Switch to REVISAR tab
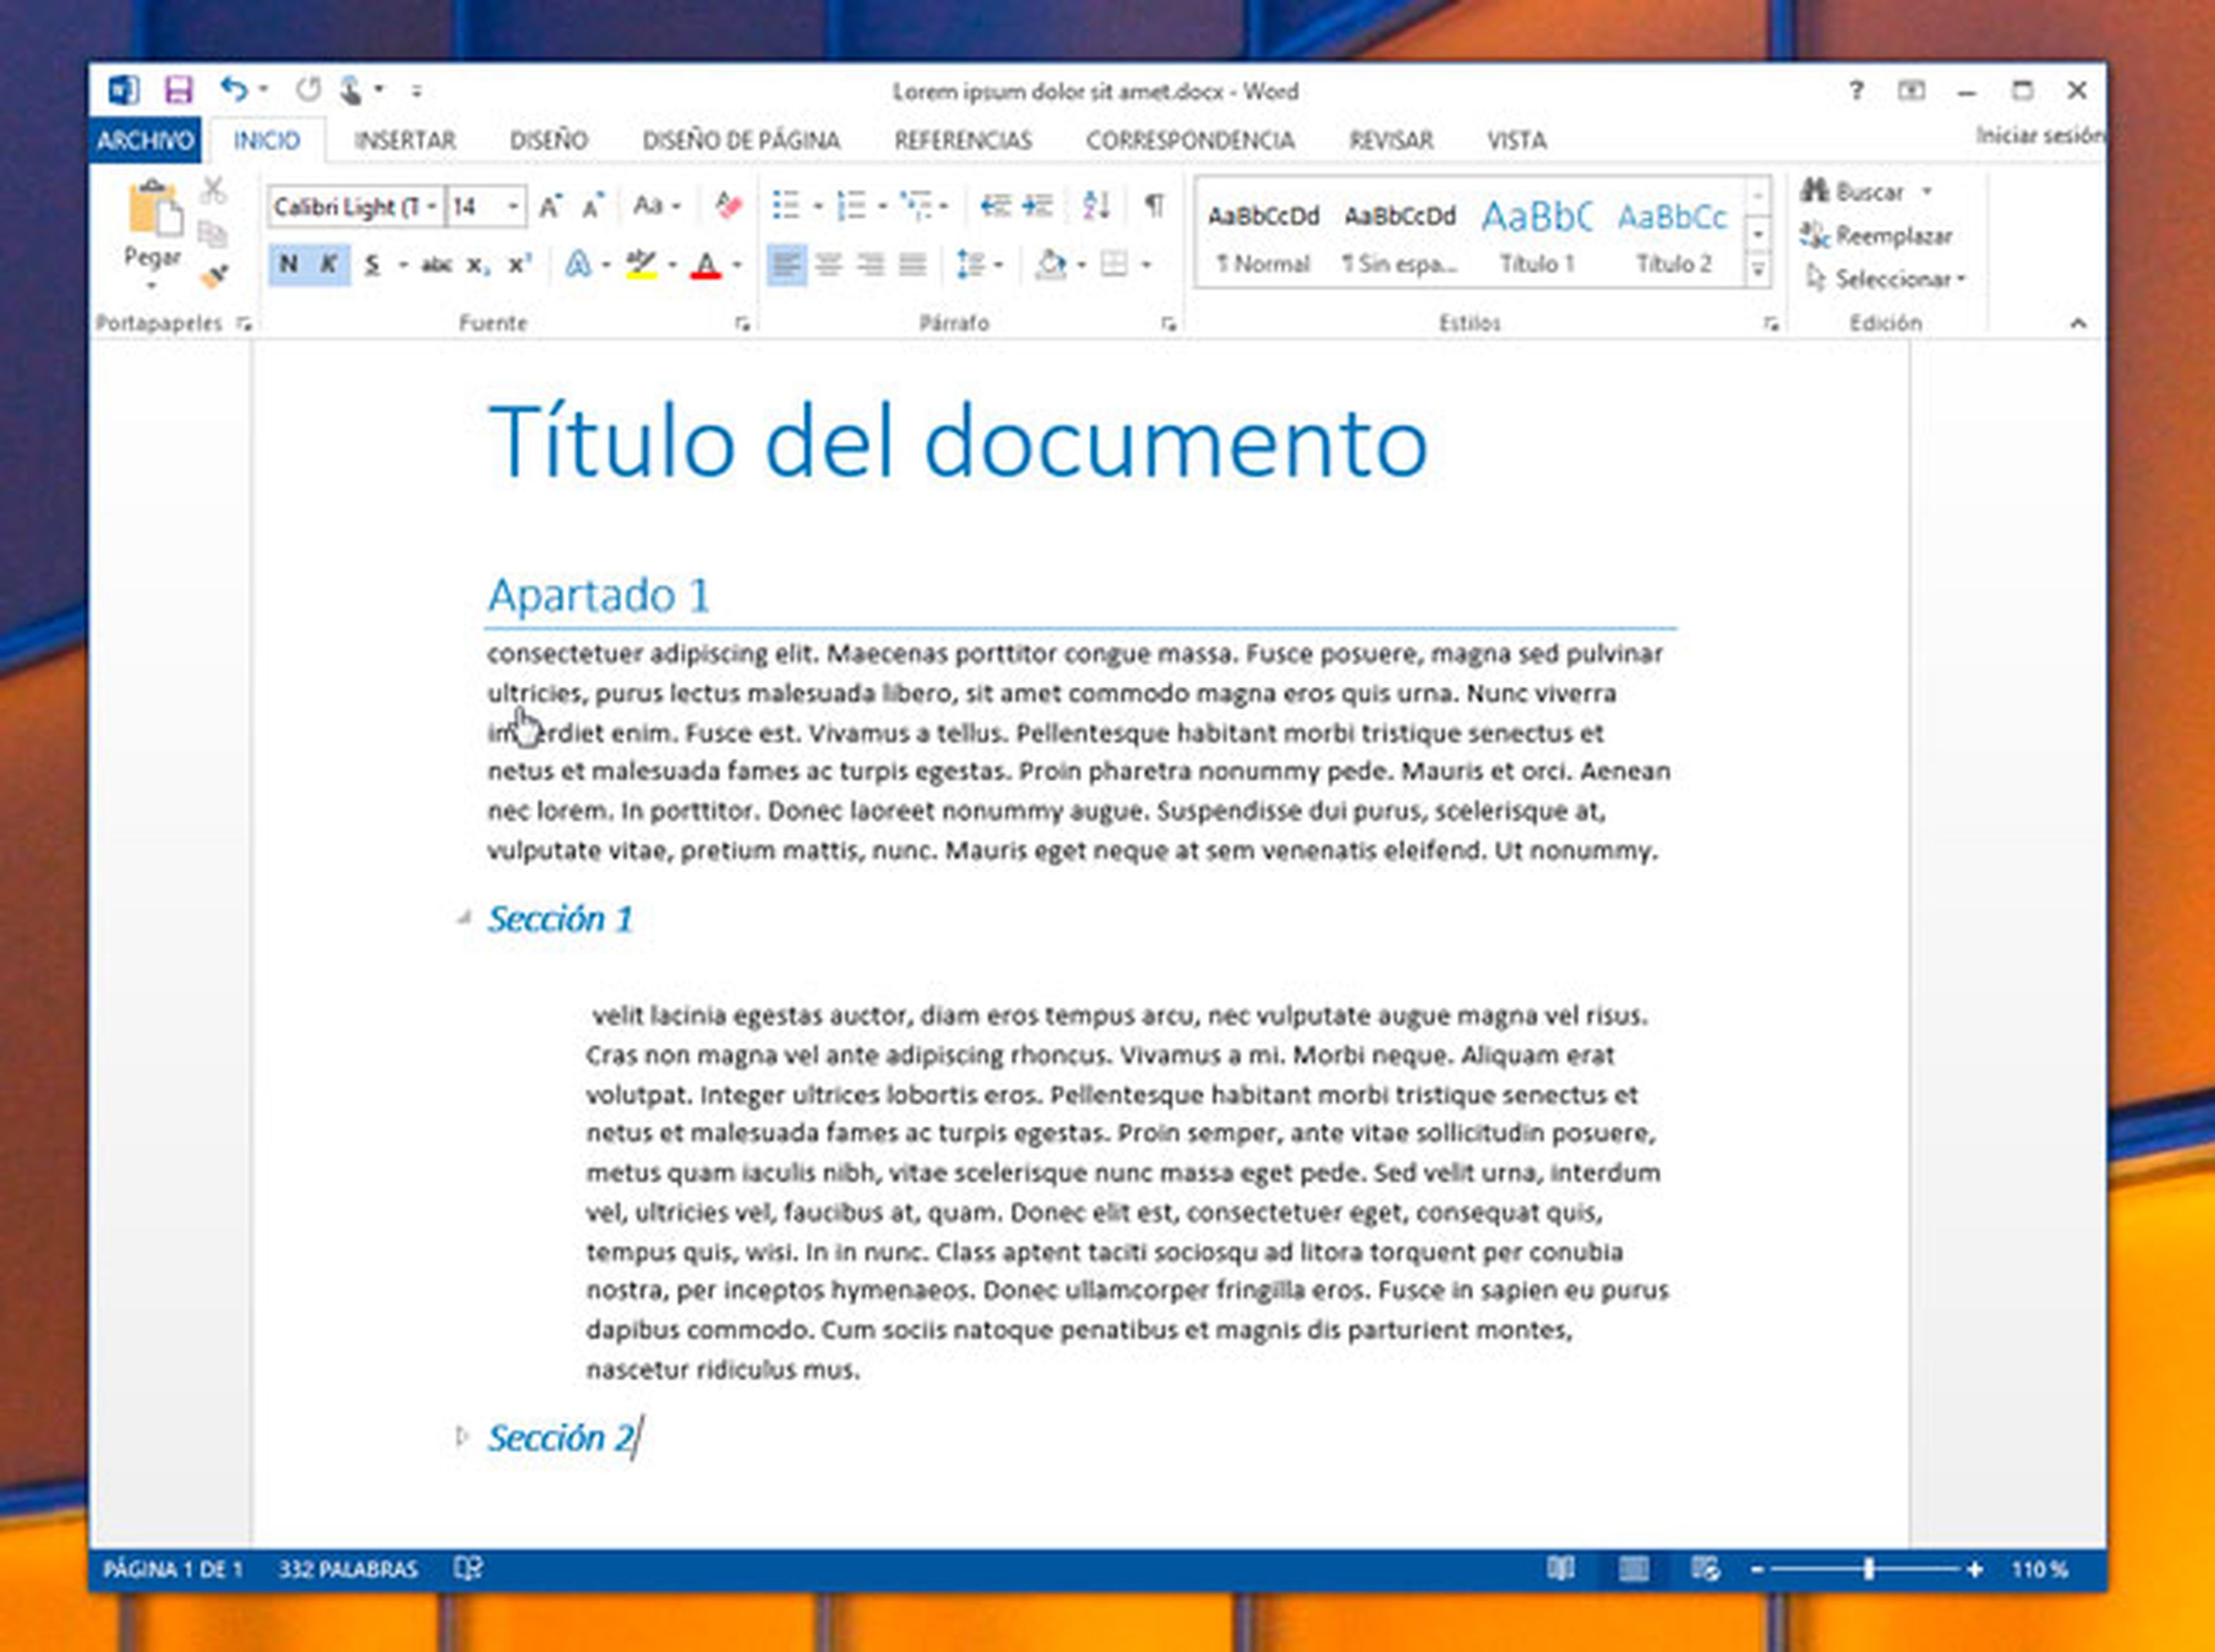Screen dimensions: 2215x1652 [x=1391, y=140]
